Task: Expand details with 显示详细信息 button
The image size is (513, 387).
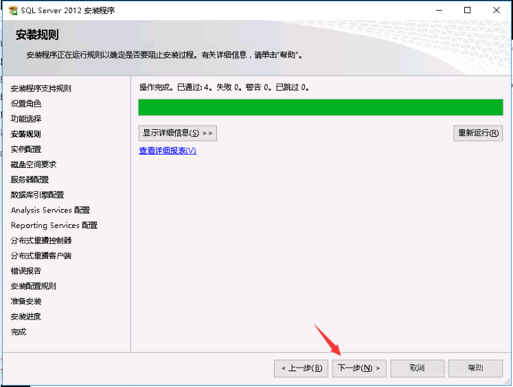Action: click(178, 133)
